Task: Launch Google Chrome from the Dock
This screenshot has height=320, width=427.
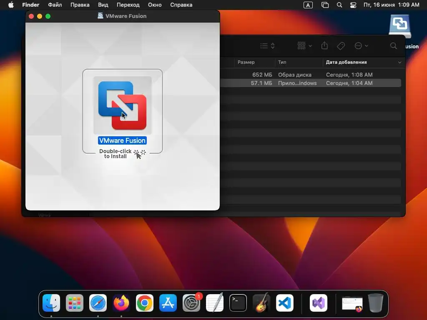Action: point(145,303)
